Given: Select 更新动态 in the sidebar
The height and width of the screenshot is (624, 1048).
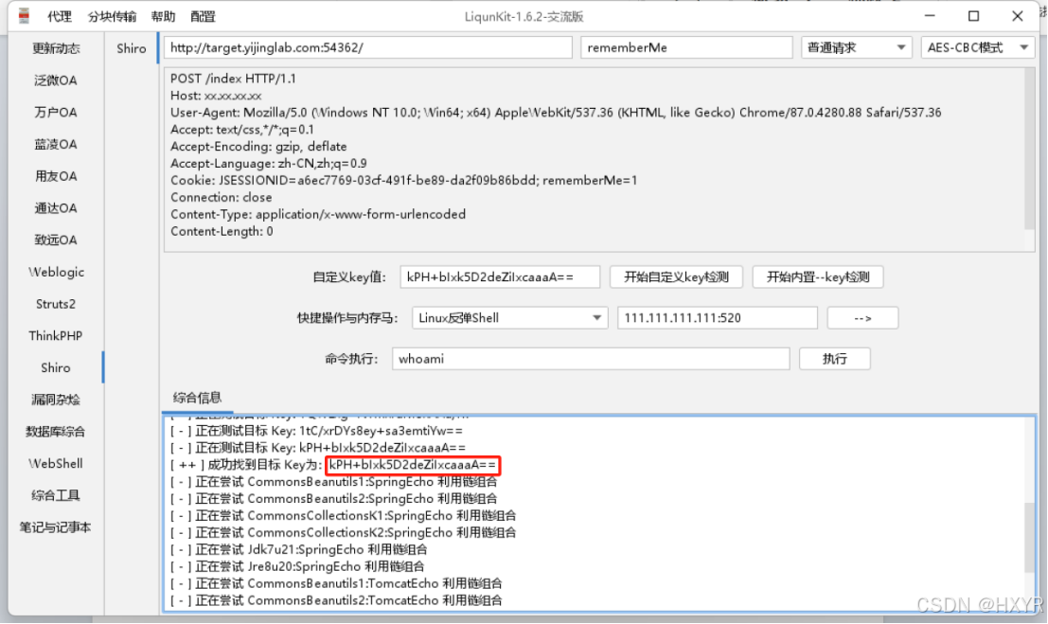Looking at the screenshot, I should tap(56, 48).
